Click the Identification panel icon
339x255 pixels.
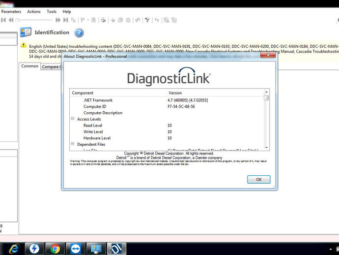[x=26, y=32]
